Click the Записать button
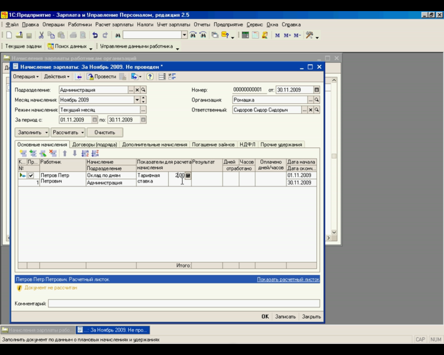The width and height of the screenshot is (444, 355). pos(285,317)
